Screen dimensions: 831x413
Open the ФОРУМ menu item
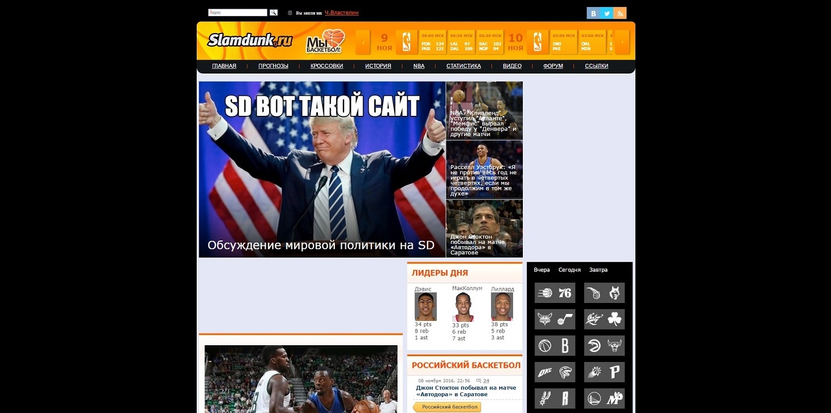click(x=553, y=66)
